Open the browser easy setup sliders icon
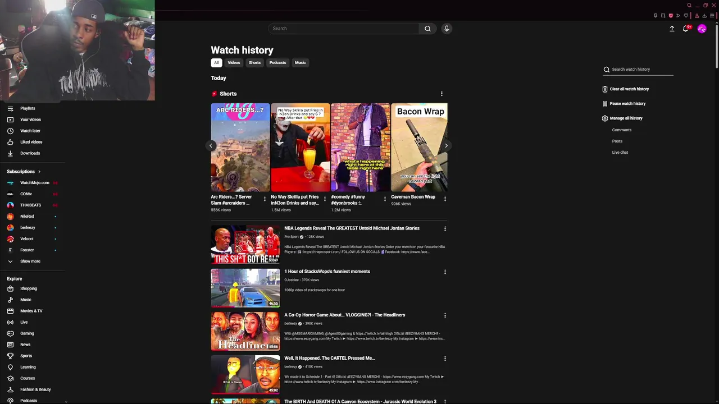This screenshot has height=404, width=719. point(712,16)
